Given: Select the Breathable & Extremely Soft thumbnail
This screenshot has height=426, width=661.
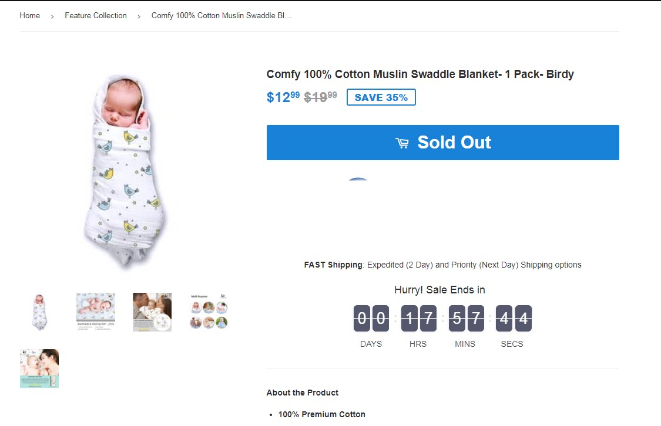Looking at the screenshot, I should [96, 312].
